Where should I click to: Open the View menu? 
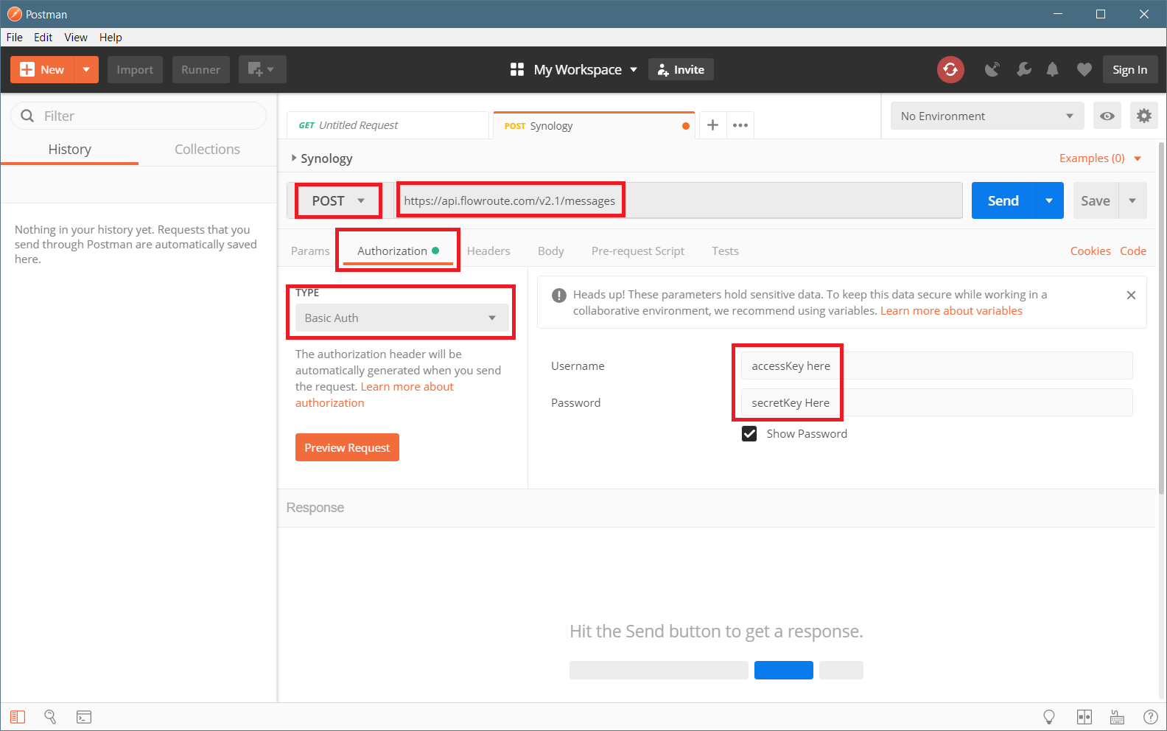(76, 38)
